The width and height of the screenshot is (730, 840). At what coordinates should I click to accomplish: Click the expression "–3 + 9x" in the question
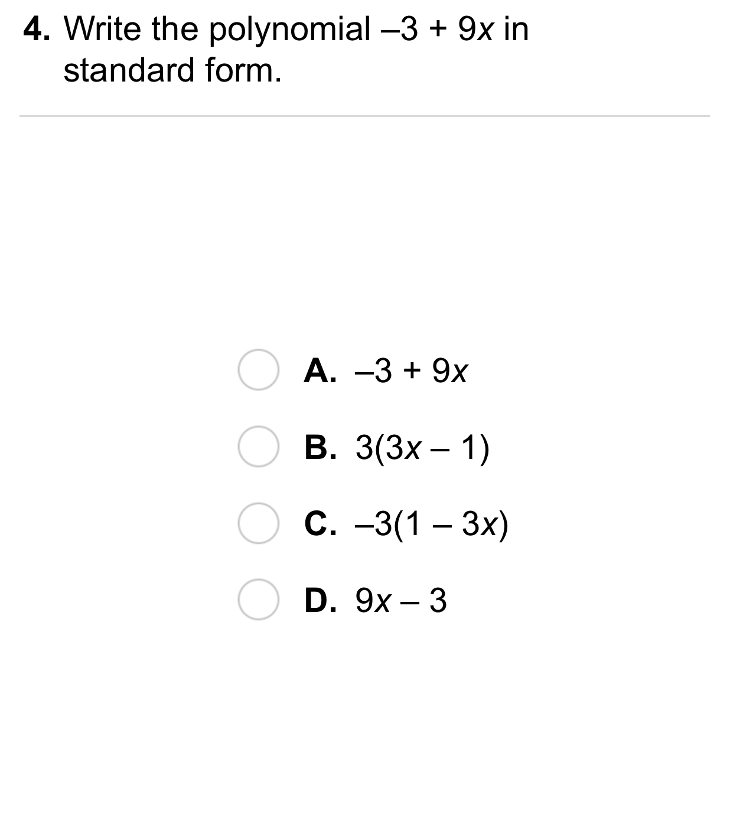[x=438, y=30]
